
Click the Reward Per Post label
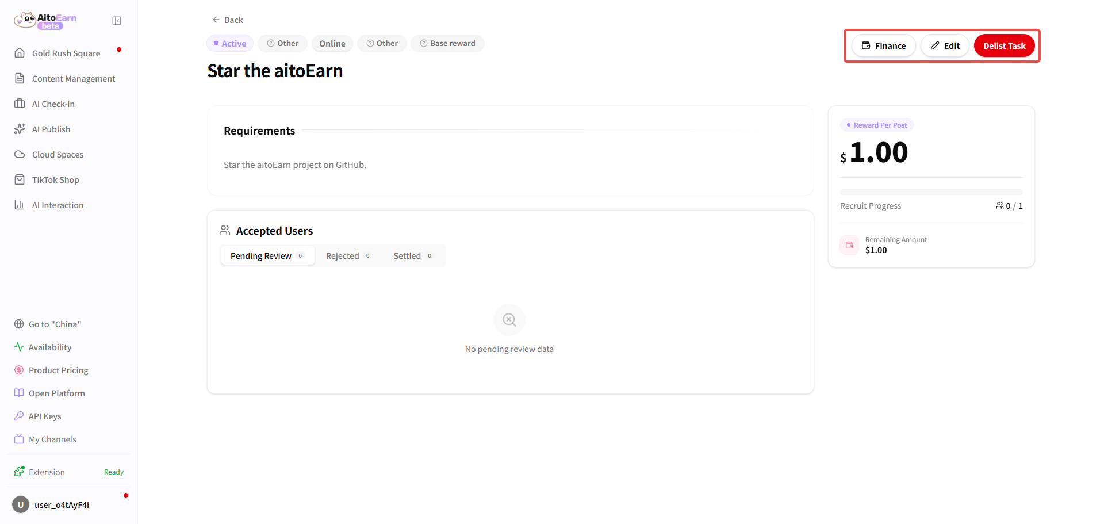[877, 125]
